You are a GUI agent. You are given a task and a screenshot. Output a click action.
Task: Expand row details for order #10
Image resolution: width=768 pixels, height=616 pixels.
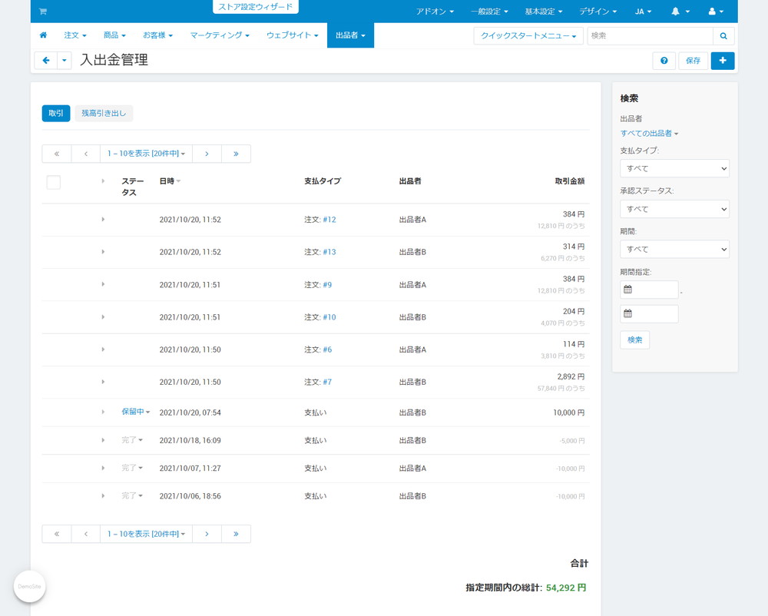click(x=103, y=316)
